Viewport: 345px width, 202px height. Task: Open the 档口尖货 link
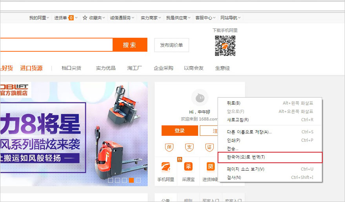pyautogui.click(x=71, y=68)
